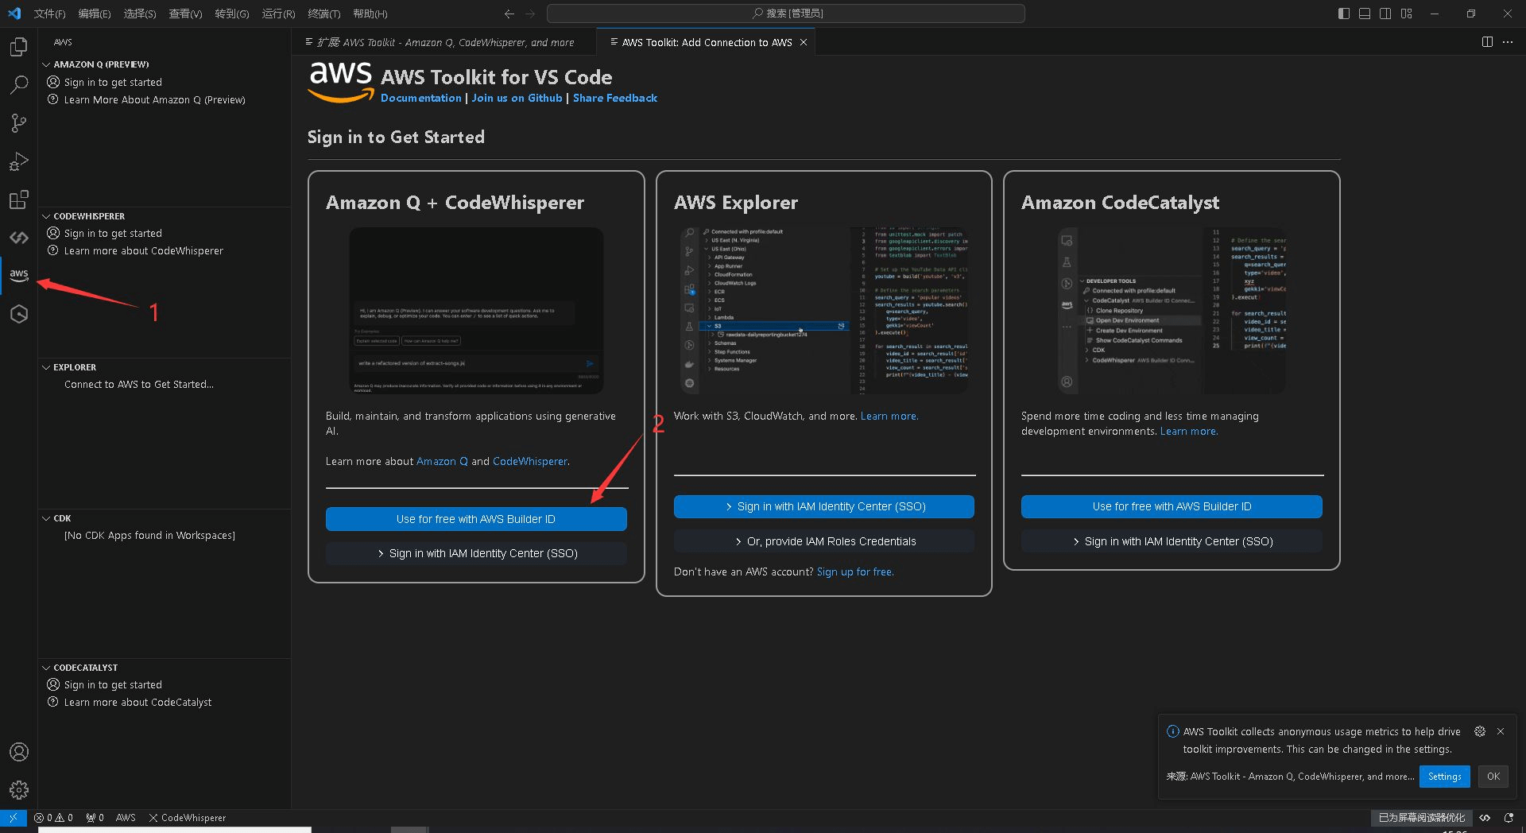Toggle secondary side bar layout icon
The image size is (1526, 833).
pyautogui.click(x=1385, y=14)
